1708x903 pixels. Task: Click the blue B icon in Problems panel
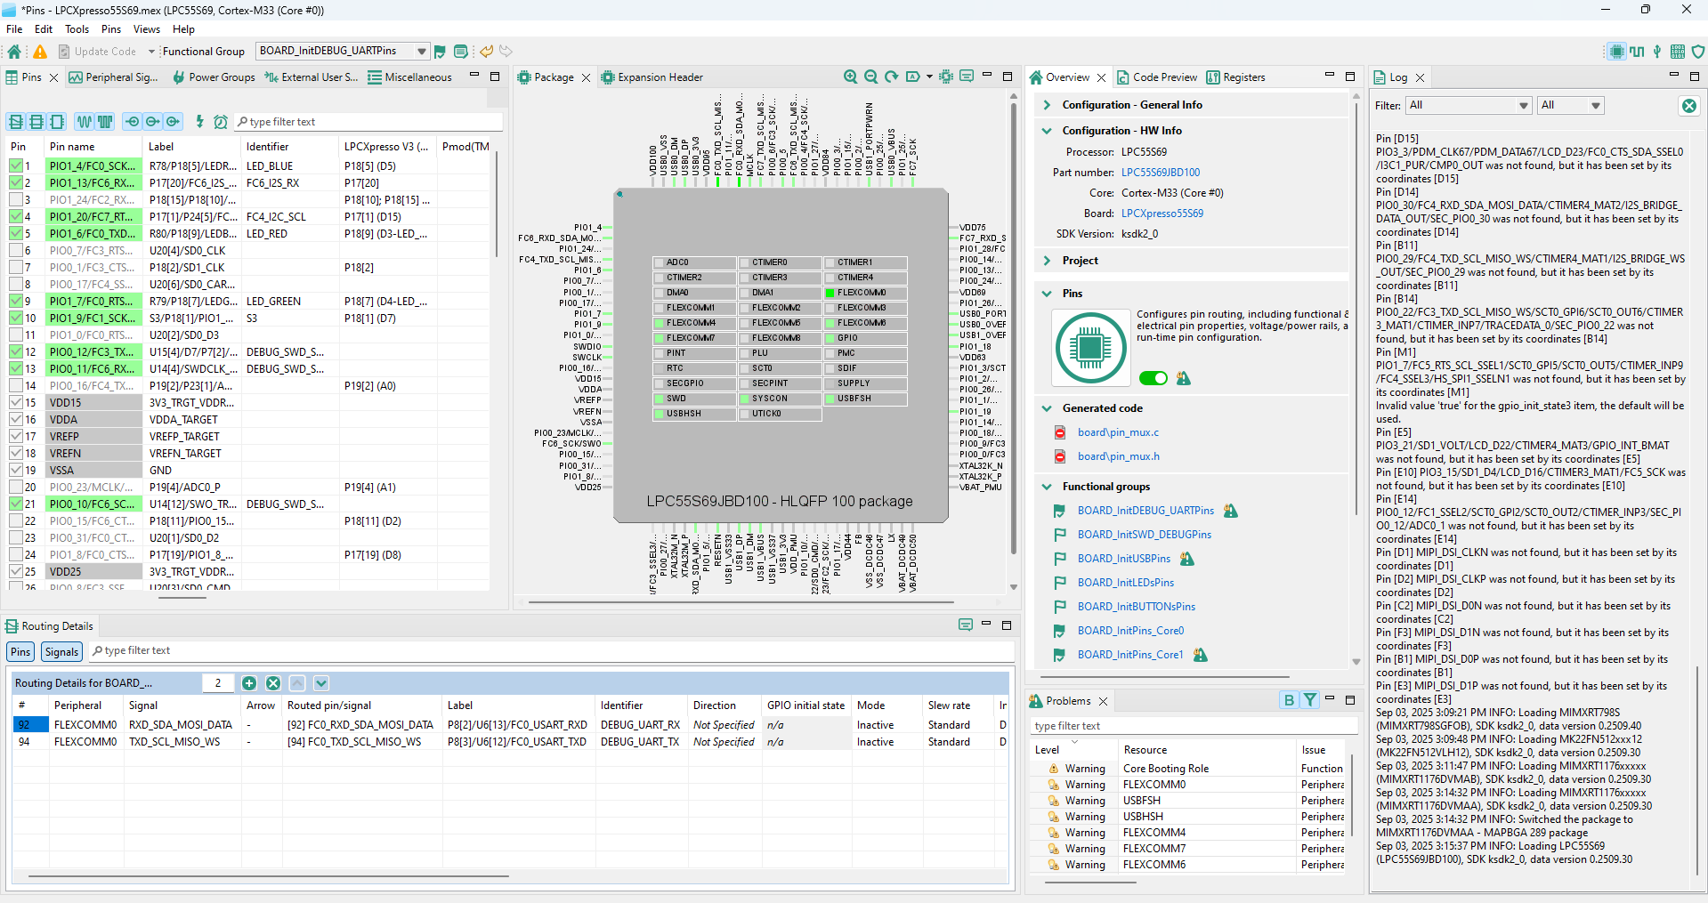pyautogui.click(x=1289, y=700)
